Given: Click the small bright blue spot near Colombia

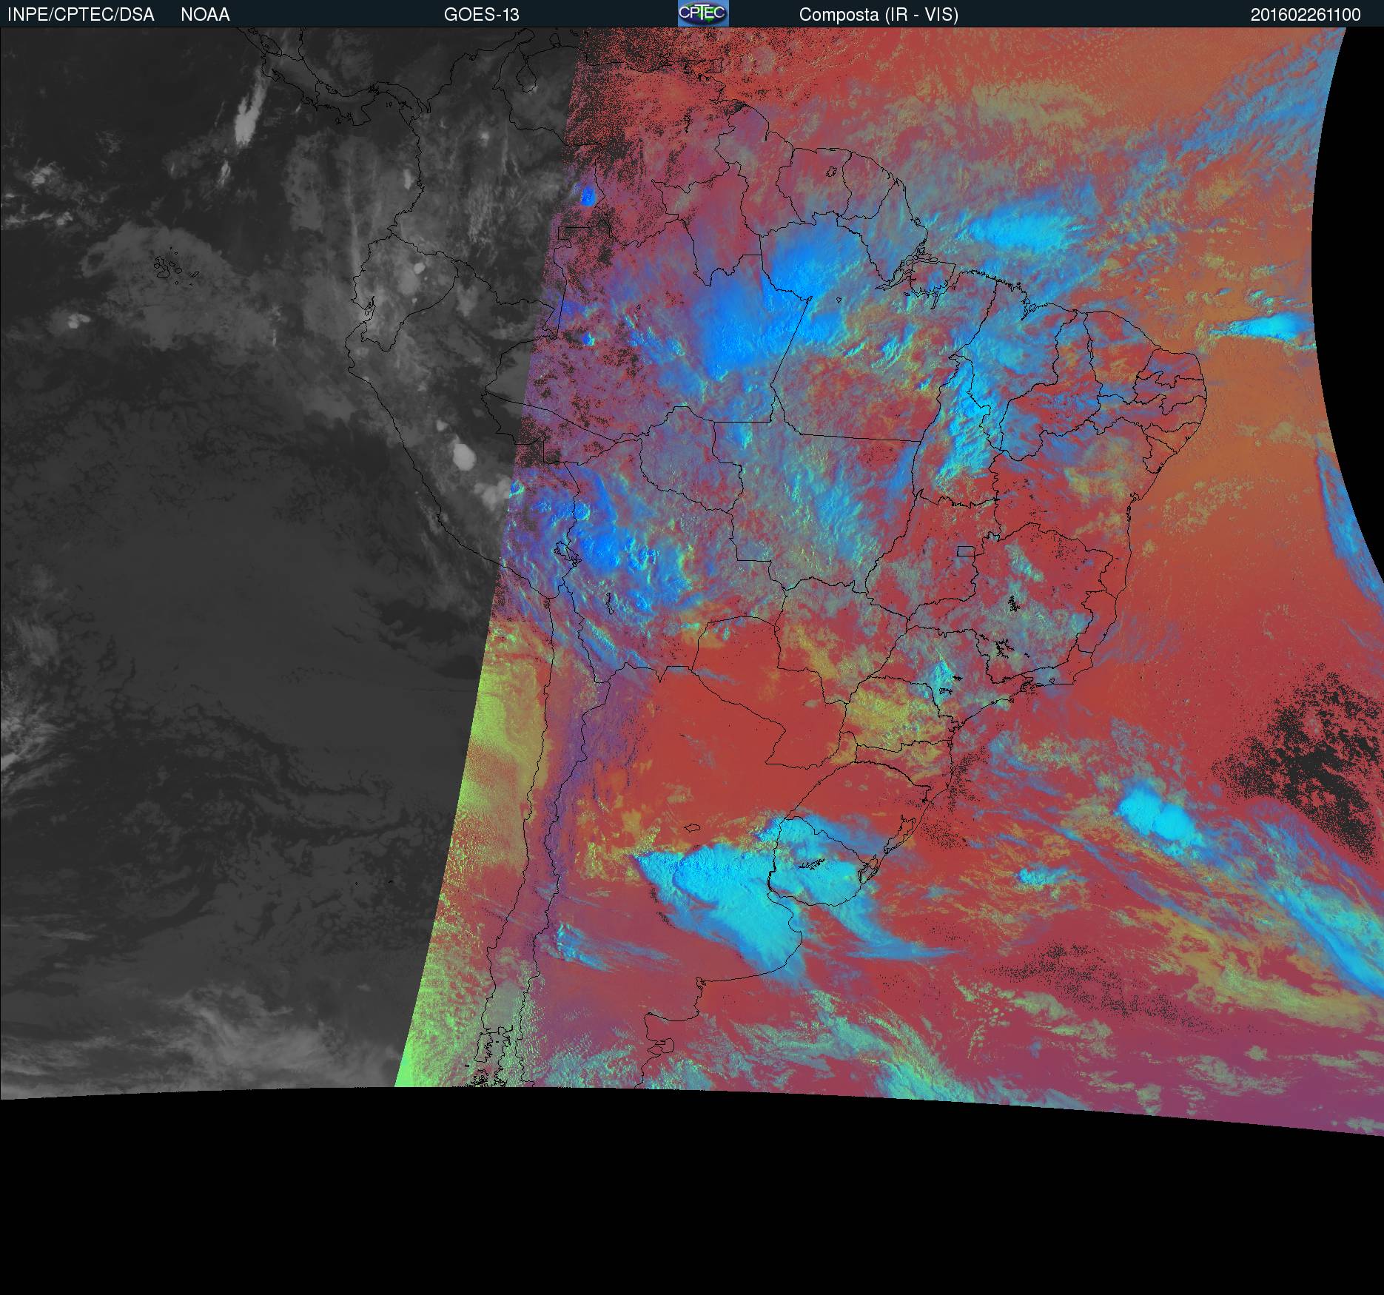Looking at the screenshot, I should [588, 196].
